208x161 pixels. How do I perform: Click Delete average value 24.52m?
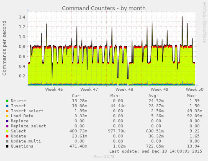pos(156,101)
